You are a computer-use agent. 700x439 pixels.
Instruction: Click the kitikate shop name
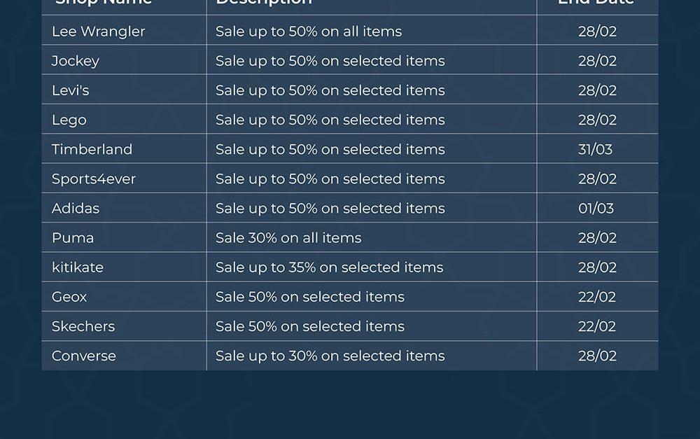point(78,267)
